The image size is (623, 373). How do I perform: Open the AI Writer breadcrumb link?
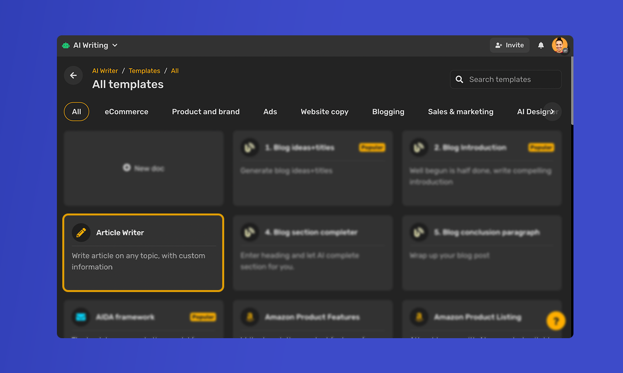coord(105,71)
